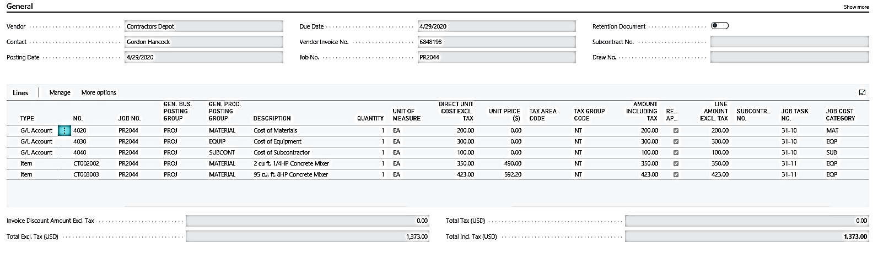The width and height of the screenshot is (878, 253).
Task: Toggle the Retention Document switch
Action: click(x=719, y=26)
